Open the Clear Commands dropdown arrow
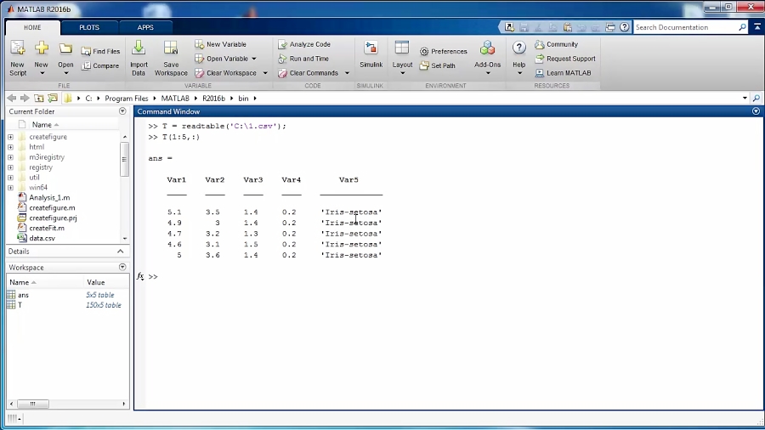The width and height of the screenshot is (765, 430). pyautogui.click(x=347, y=73)
